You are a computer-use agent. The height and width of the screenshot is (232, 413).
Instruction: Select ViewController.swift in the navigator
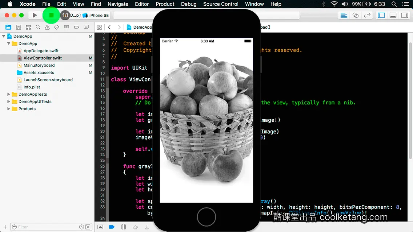pos(43,58)
